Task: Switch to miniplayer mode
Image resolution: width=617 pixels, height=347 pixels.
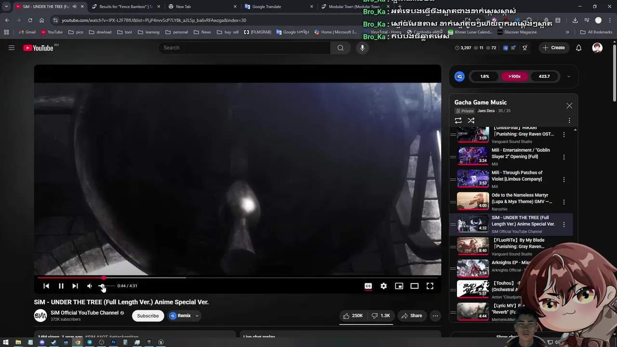Action: click(x=399, y=286)
